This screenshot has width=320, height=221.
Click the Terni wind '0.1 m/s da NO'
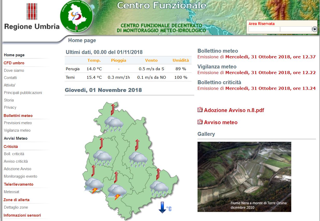tap(151, 77)
